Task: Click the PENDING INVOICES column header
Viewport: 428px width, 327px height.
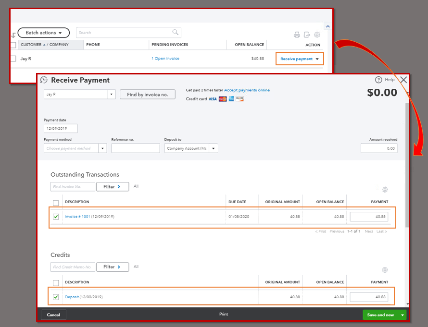Action: [170, 45]
